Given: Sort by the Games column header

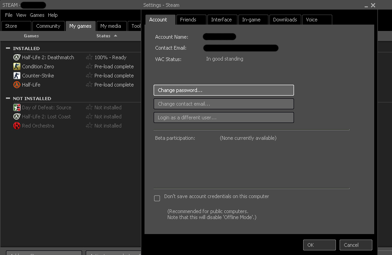Looking at the screenshot, I should click(x=31, y=36).
